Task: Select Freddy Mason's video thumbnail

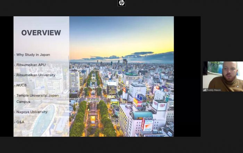Action: click(x=223, y=76)
